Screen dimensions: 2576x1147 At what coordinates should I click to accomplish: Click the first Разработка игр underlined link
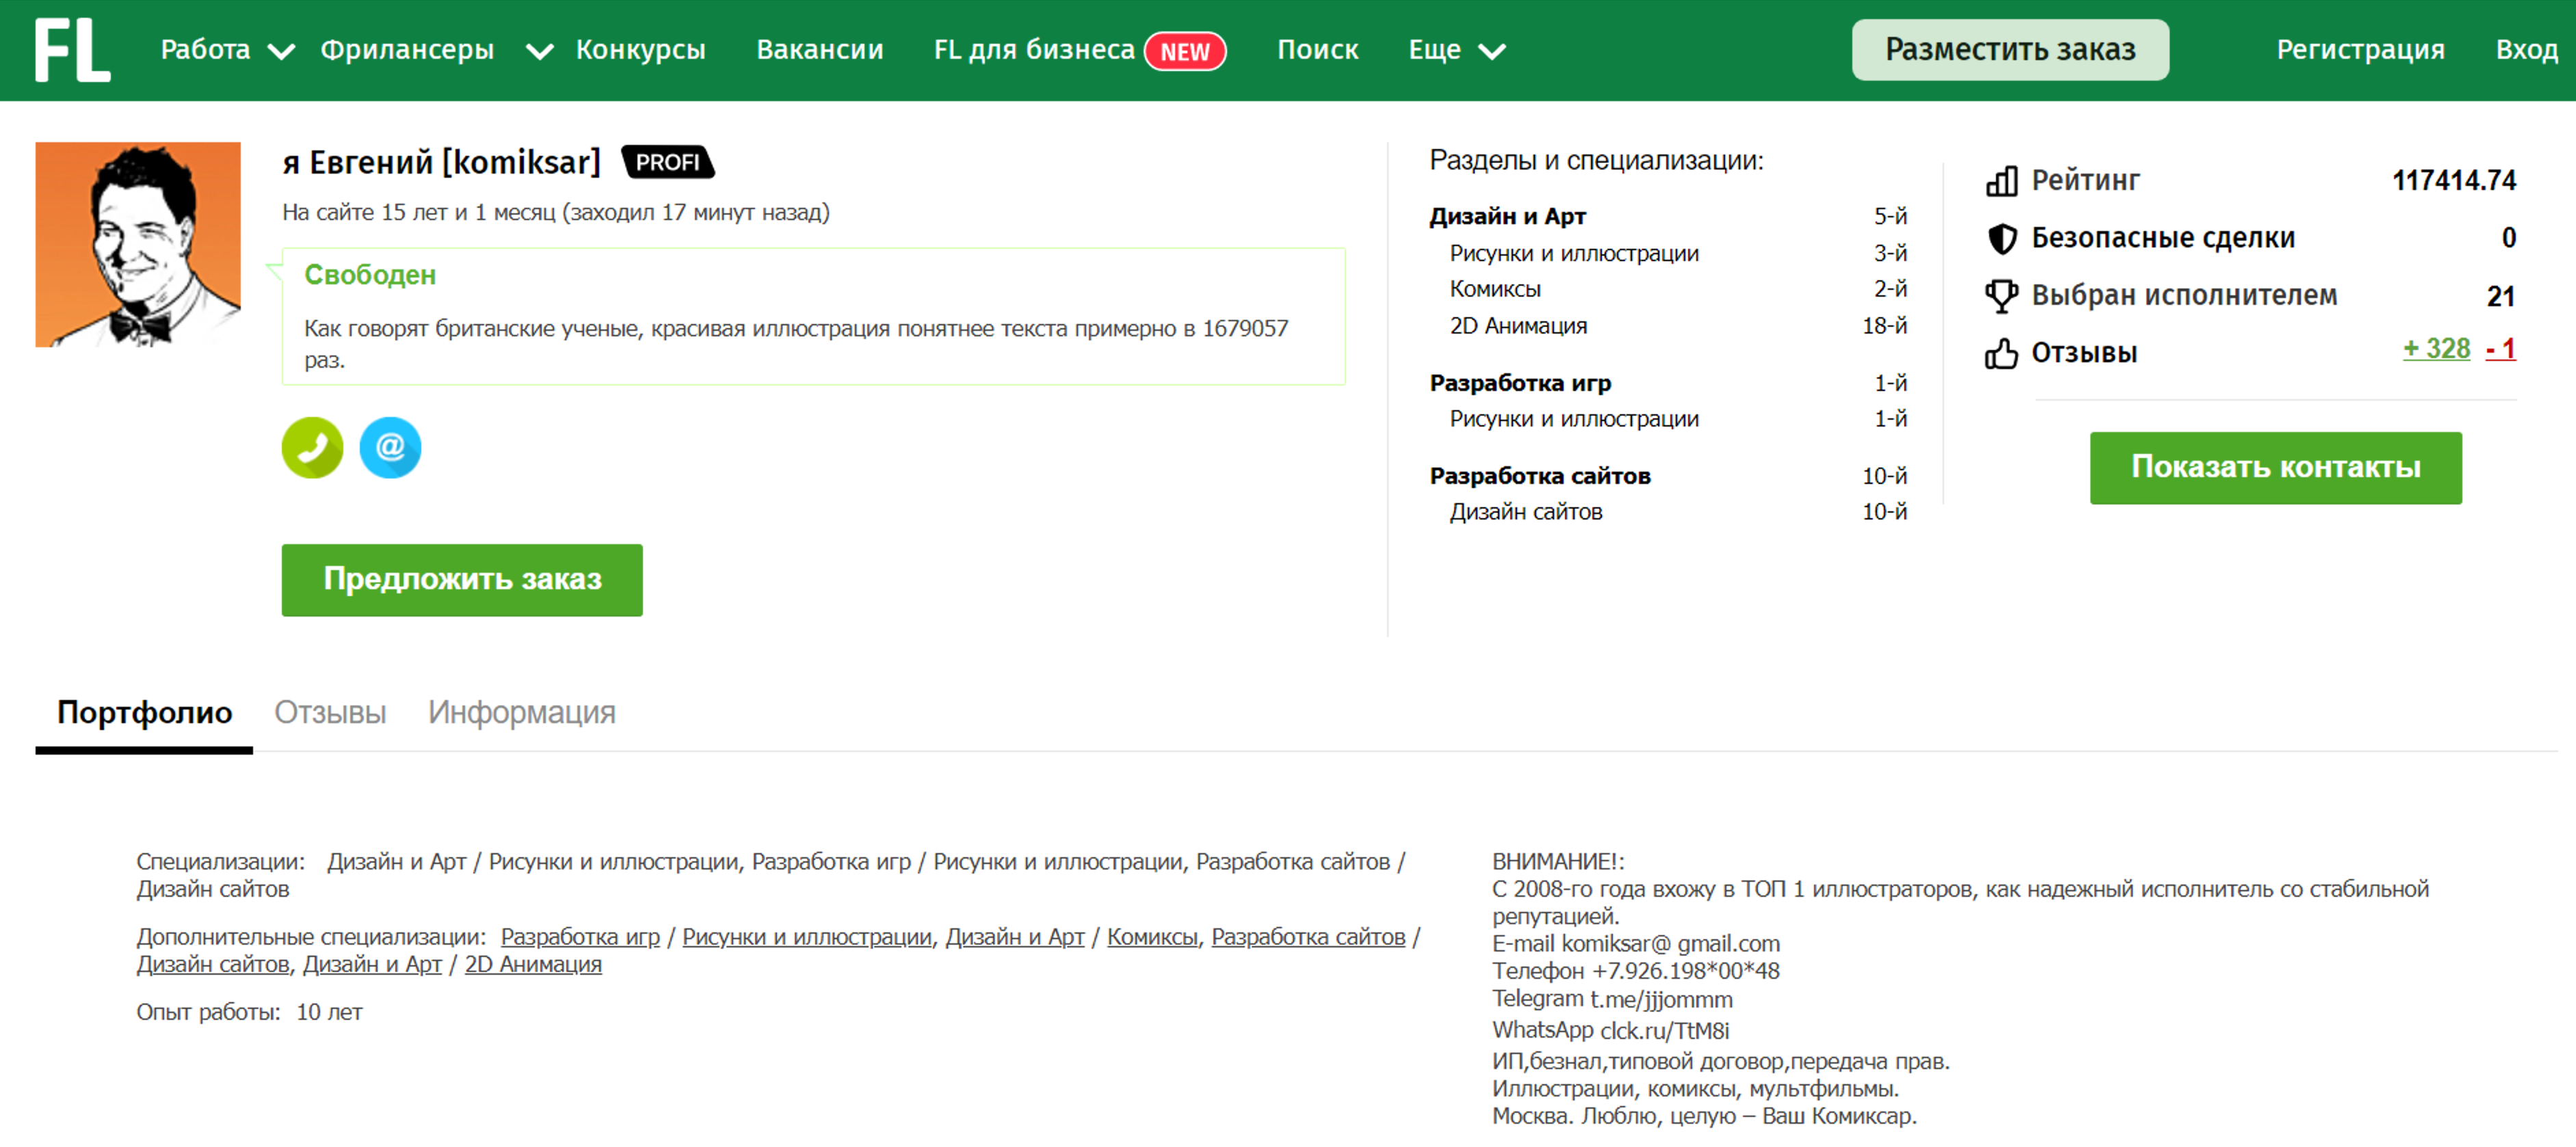point(580,937)
